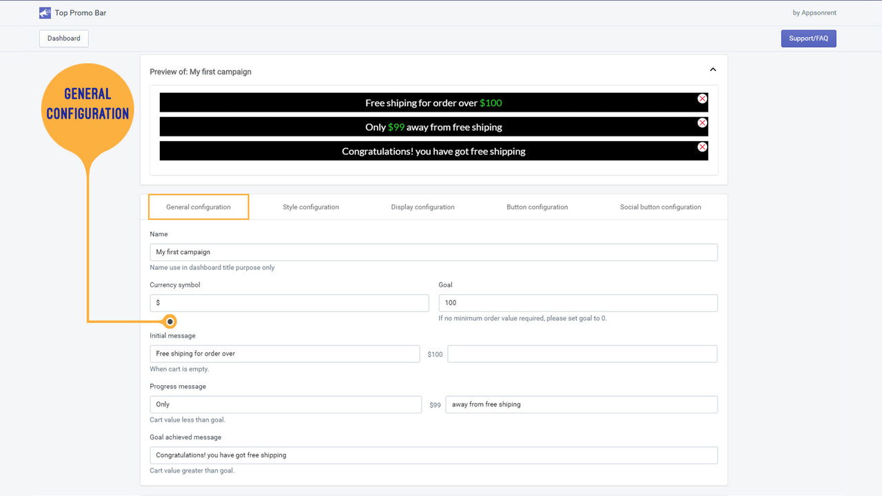
Task: Click the 'Progress message' label
Action: coord(178,386)
